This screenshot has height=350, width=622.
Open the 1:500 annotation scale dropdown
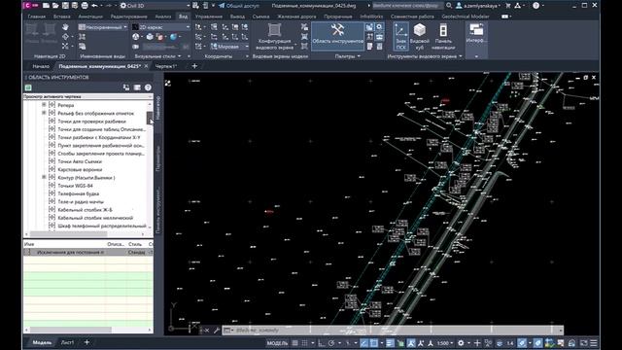coord(445,343)
